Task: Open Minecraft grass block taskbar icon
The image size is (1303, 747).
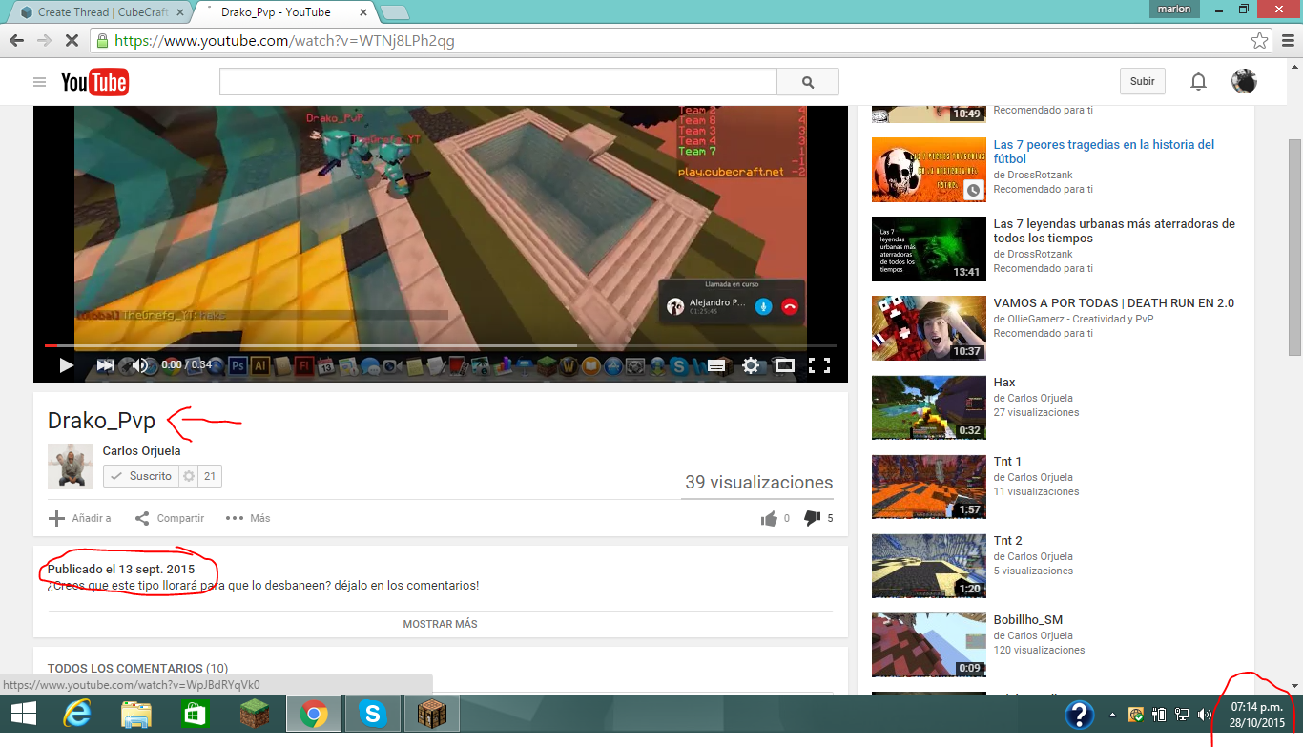Action: pos(255,714)
